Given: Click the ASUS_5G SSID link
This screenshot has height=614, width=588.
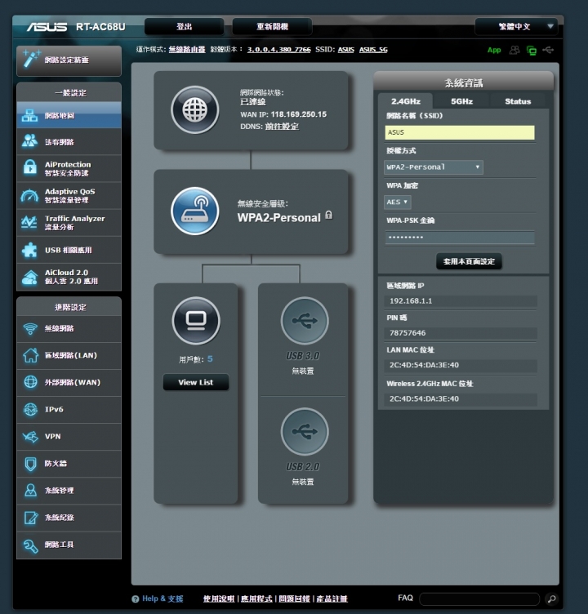Looking at the screenshot, I should (x=373, y=49).
